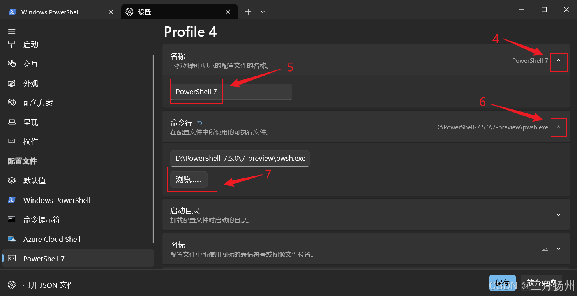
Task: Click the 浏览…… (Browse) button
Action: click(188, 179)
